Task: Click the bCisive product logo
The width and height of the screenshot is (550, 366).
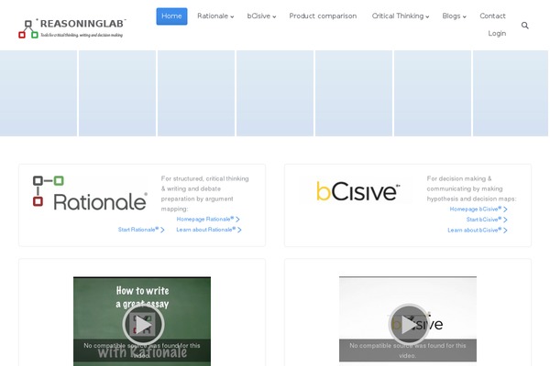Action: (x=357, y=191)
